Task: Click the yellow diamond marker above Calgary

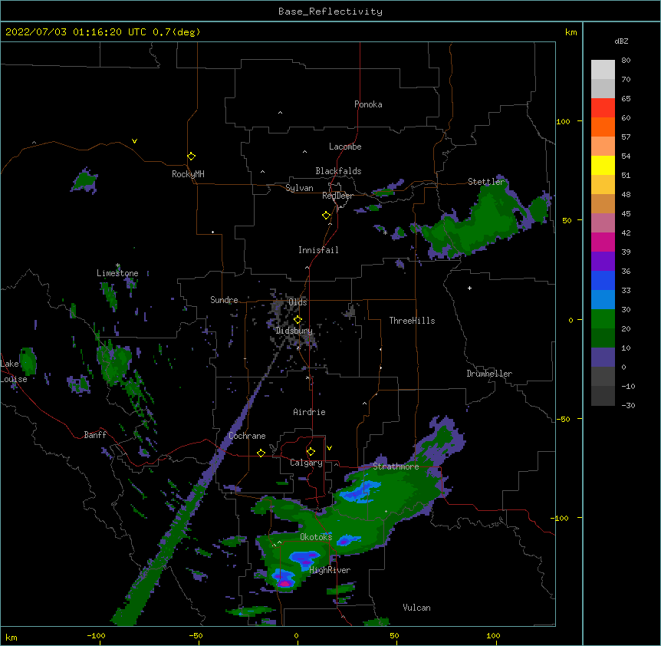Action: (311, 452)
